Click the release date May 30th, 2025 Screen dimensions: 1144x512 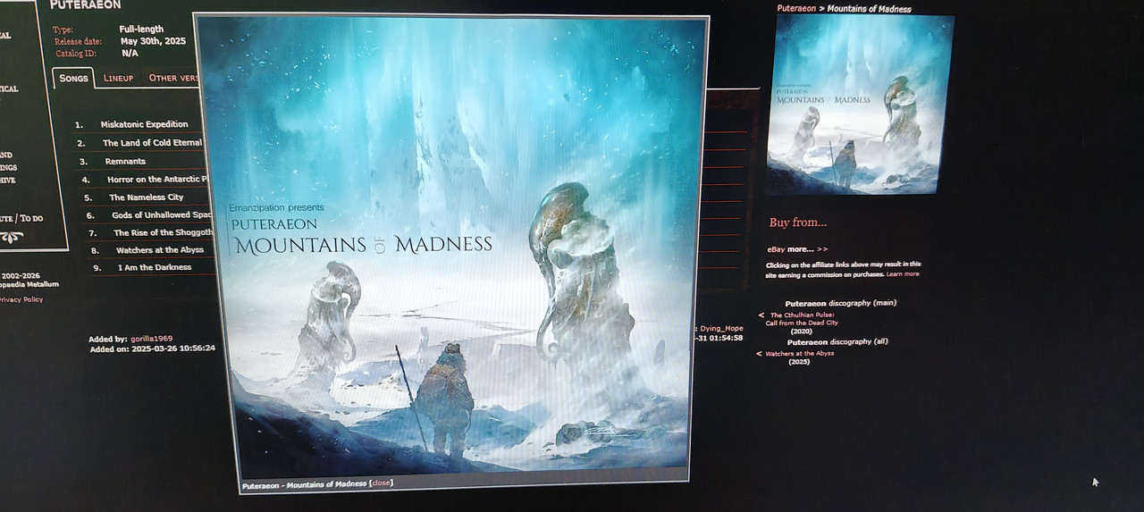pos(154,41)
